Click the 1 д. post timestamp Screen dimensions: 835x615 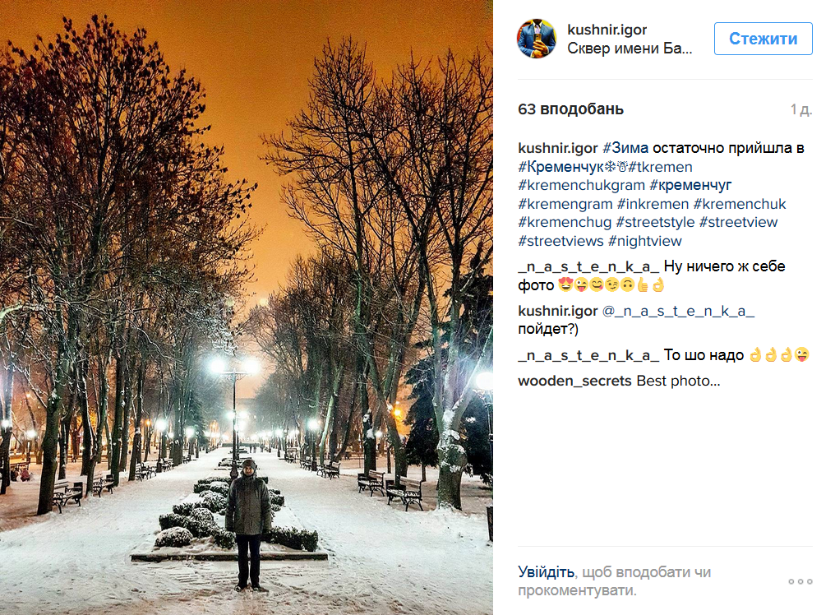coord(801,110)
